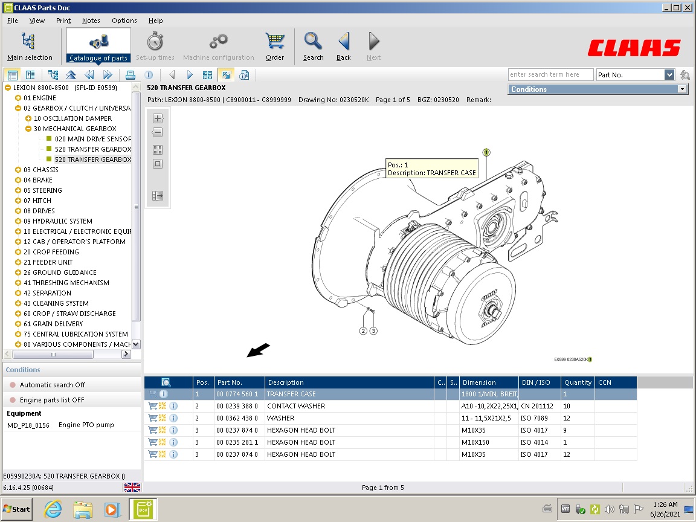Expand the 41 THRESHING MECHANISM node
Image resolution: width=696 pixels, height=522 pixels.
18,283
